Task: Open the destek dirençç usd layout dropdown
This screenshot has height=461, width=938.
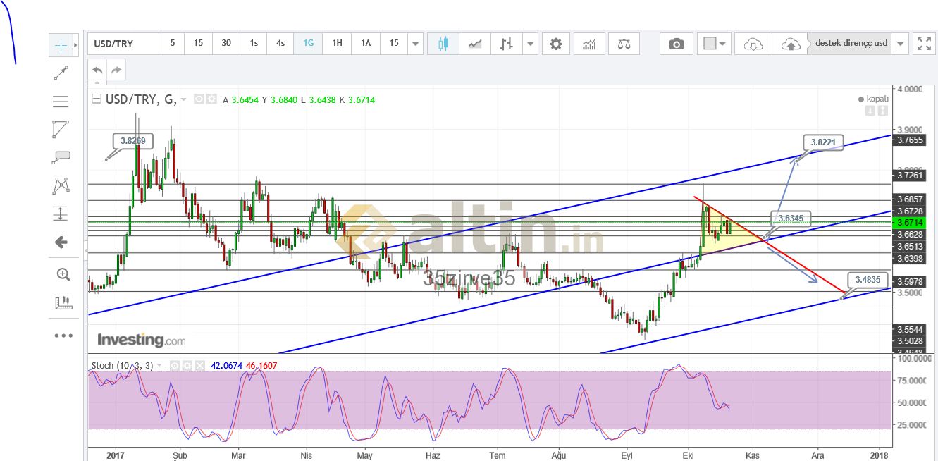Action: pos(900,44)
